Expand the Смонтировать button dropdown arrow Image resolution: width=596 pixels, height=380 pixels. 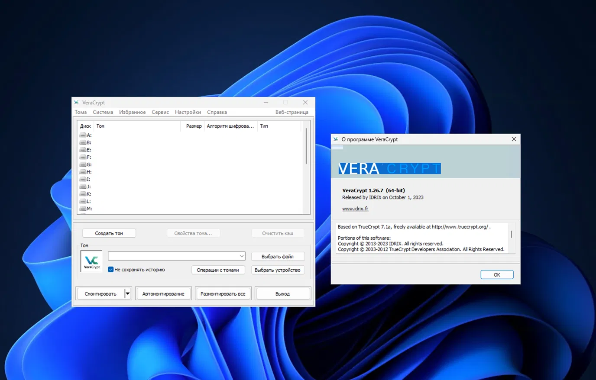[x=127, y=294]
